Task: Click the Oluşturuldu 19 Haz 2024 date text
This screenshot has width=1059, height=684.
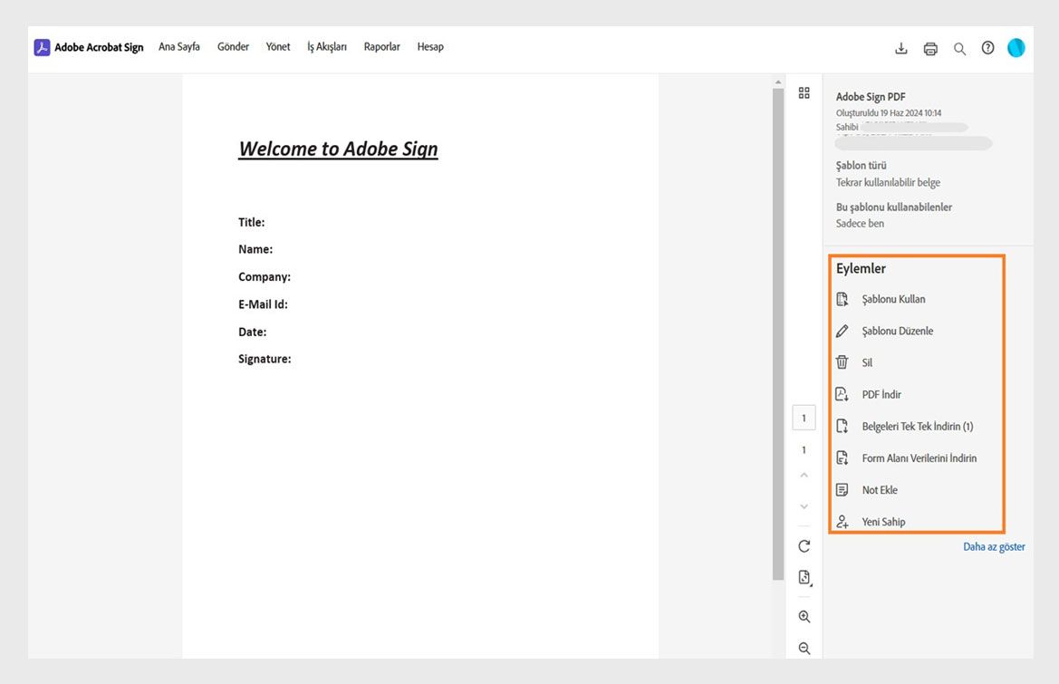Action: [889, 112]
